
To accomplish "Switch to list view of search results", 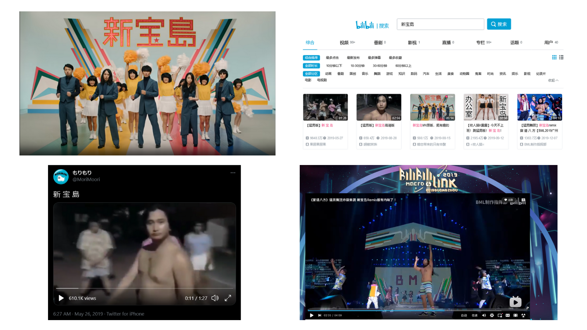I will (x=561, y=57).
